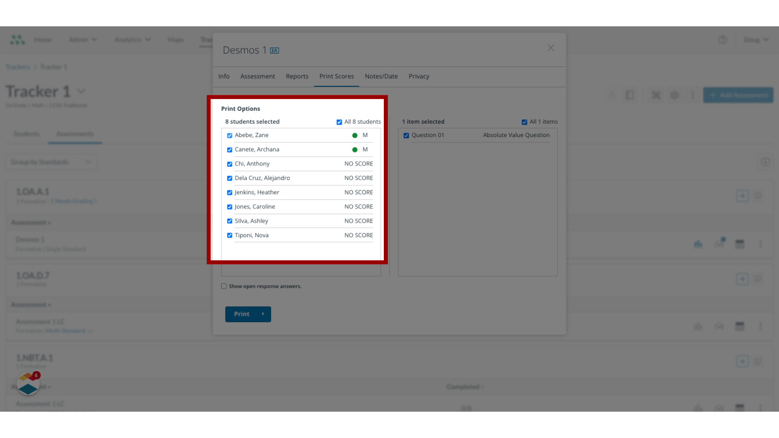Expand the Analytics menu

132,39
